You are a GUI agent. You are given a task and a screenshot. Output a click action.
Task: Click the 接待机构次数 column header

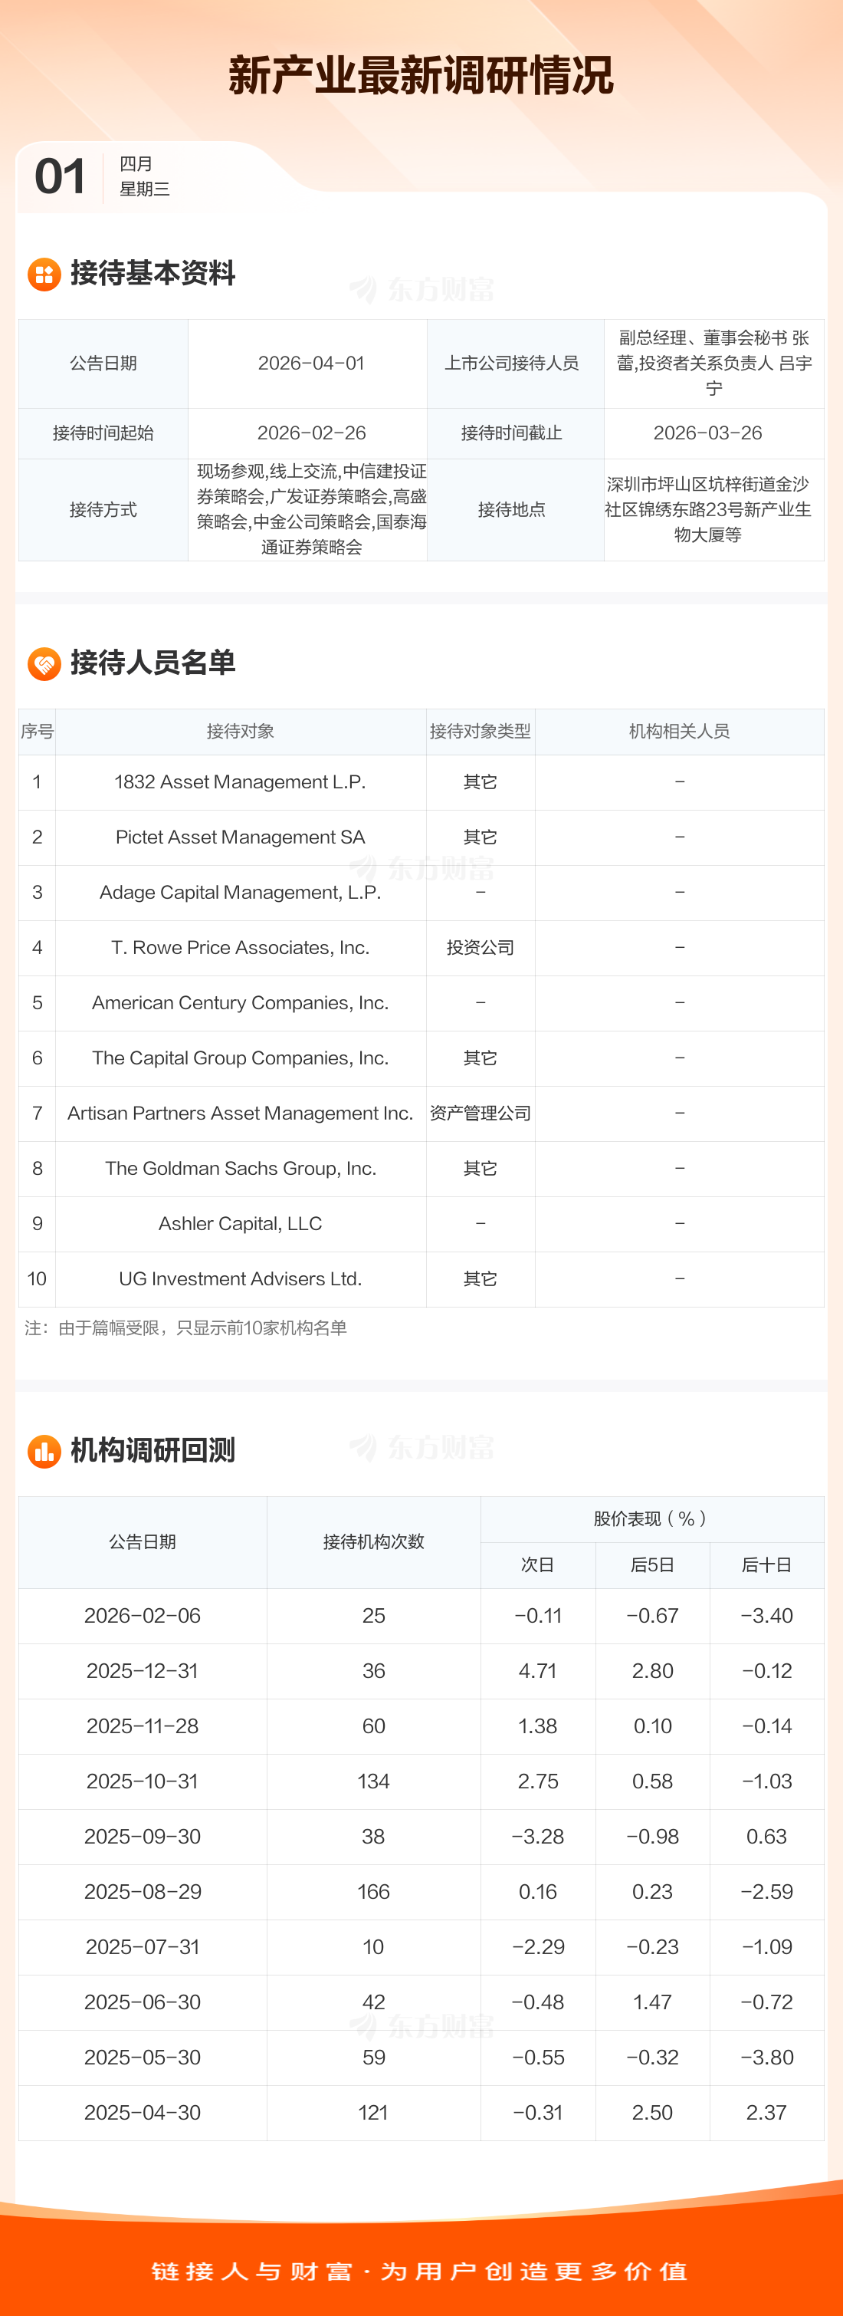(373, 1542)
